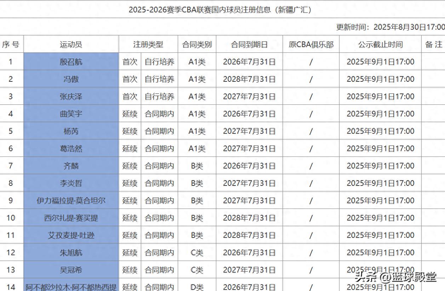Screen dimensions: 445x291
Task: Click 2028年7月31日 in 冯傲's row
Action: pos(249,79)
